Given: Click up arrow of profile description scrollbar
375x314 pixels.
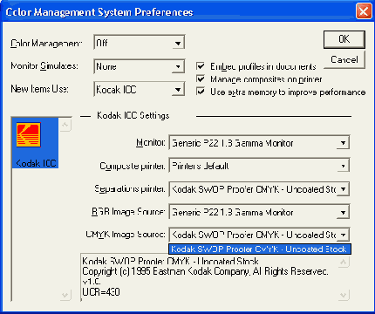Looking at the screenshot, I should [344, 263].
